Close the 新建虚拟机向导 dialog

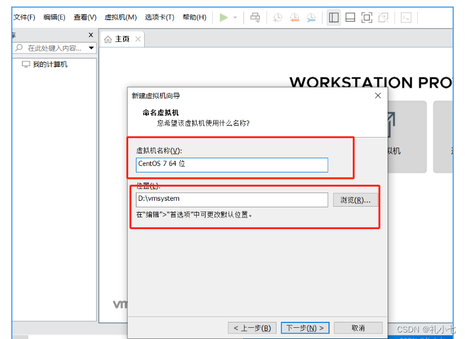tap(378, 96)
